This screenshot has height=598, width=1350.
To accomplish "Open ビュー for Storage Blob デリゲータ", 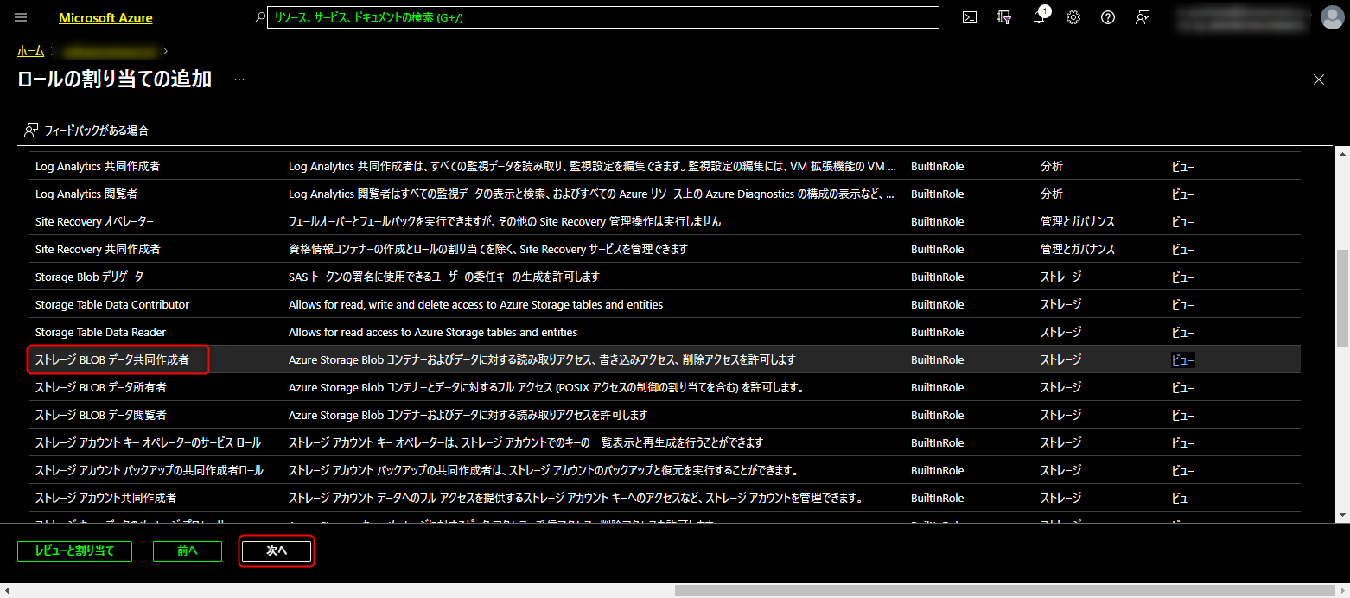I will pos(1183,277).
